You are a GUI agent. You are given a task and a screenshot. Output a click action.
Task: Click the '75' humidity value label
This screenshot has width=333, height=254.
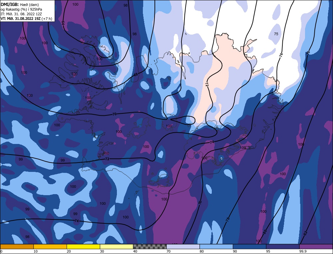[276, 34]
